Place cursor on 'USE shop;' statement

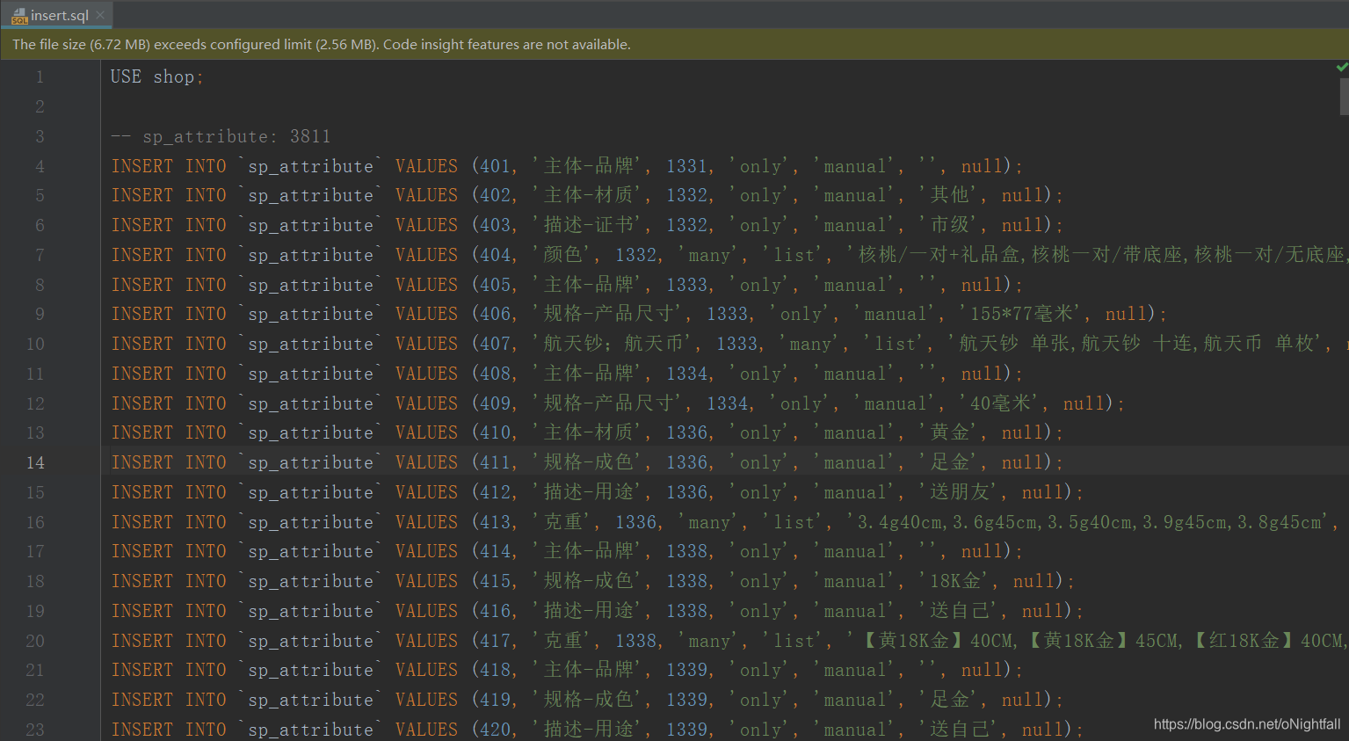click(156, 77)
